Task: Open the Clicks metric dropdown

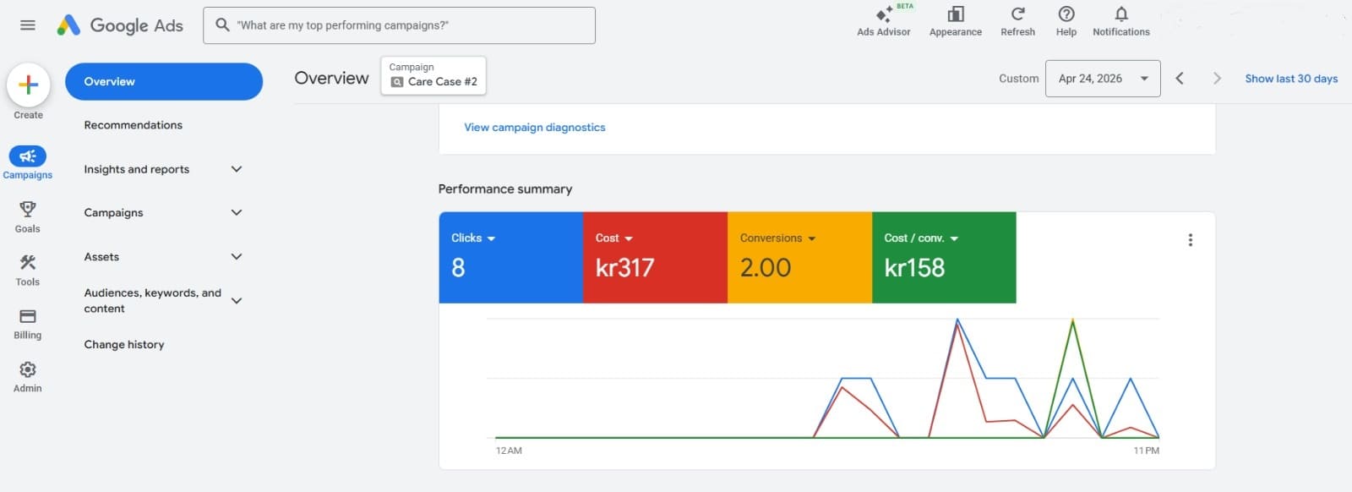Action: coord(473,238)
